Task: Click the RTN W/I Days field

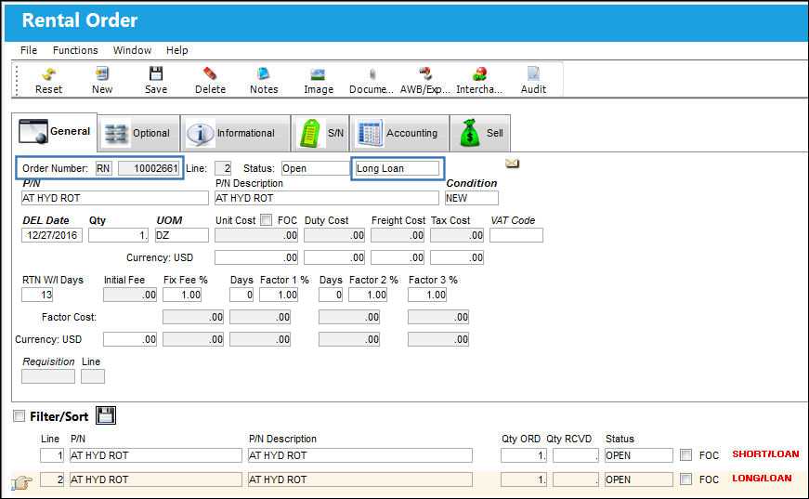Action: [37, 295]
